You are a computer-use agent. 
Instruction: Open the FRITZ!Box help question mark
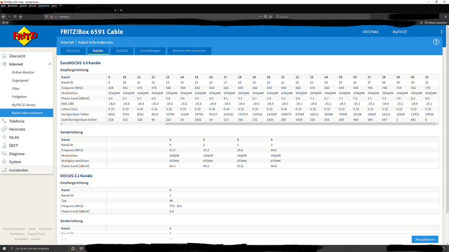coord(436,42)
